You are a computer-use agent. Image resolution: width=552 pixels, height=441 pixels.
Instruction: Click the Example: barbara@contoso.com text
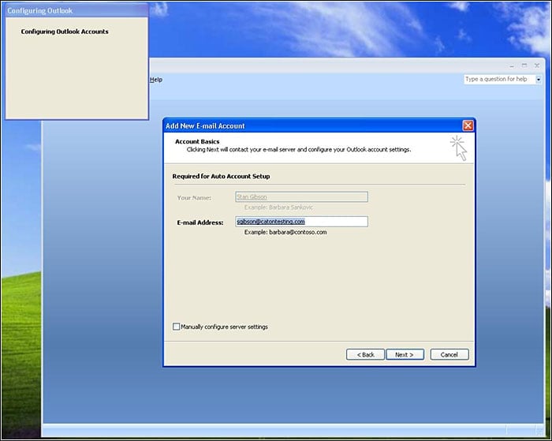pyautogui.click(x=285, y=232)
